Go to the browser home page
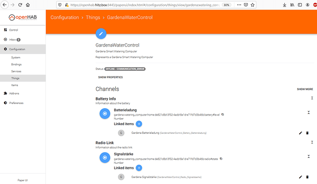317x184 pixels. 28,5
